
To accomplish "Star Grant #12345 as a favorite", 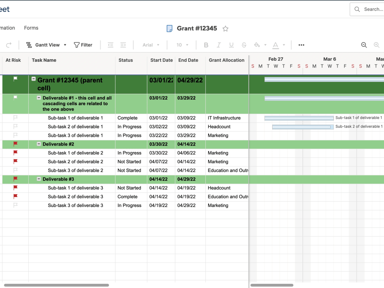I will 225,28.
